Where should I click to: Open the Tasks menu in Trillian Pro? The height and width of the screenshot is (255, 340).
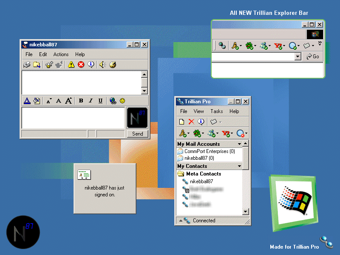217,111
